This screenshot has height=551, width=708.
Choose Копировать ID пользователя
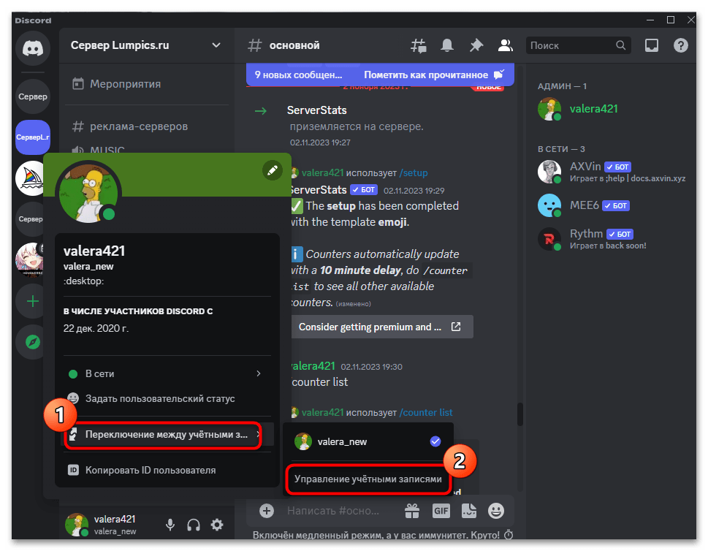[x=151, y=470]
